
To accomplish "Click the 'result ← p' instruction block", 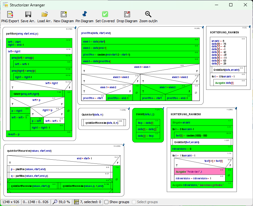I will click(x=39, y=134).
